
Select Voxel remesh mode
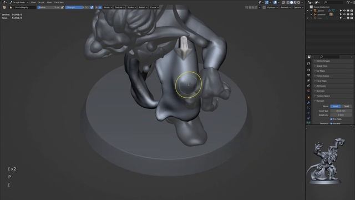[335, 106]
